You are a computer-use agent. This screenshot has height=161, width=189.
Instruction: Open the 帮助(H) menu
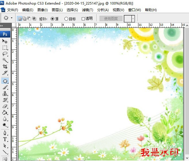pos(151,10)
